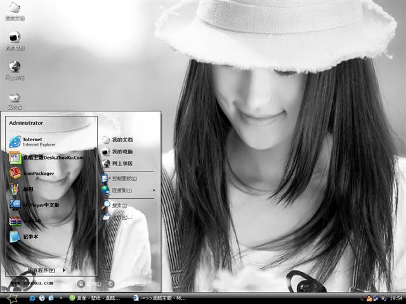The image size is (406, 304).
Task: Click the star Start button
Action: point(11,297)
